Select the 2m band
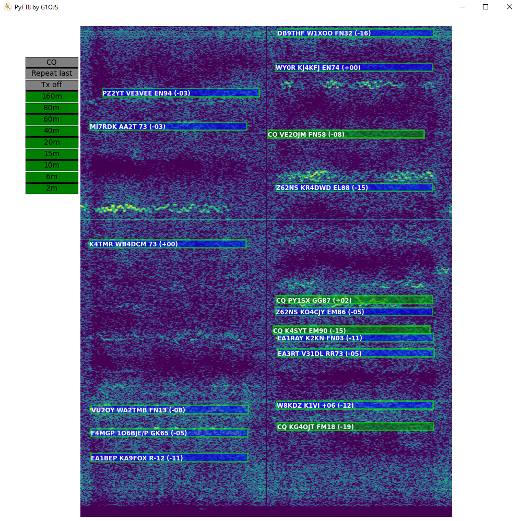This screenshot has width=520, height=521. 51,188
